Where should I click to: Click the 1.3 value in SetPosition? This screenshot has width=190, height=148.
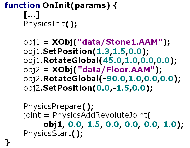pyautogui.click(x=103, y=51)
